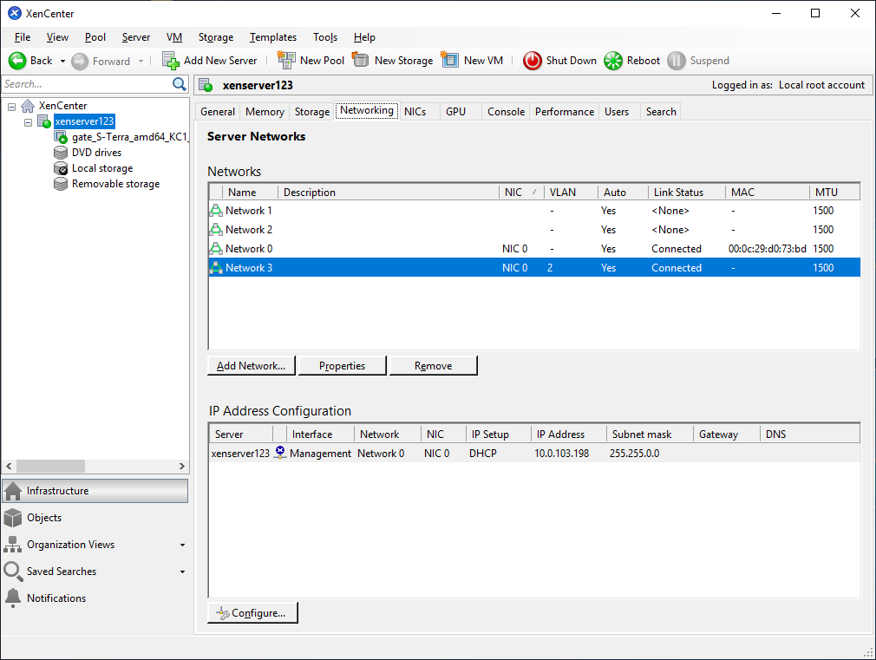Click the Network 0 row icon
This screenshot has height=660, width=876.
click(216, 249)
